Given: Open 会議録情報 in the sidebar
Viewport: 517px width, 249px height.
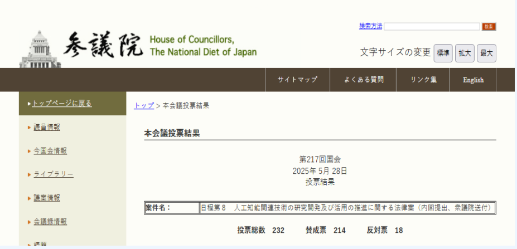Looking at the screenshot, I should pyautogui.click(x=50, y=221).
